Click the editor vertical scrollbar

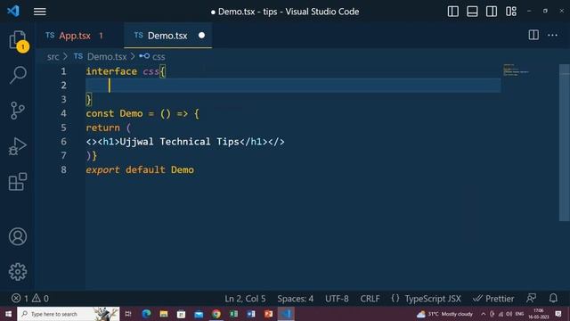click(564, 143)
